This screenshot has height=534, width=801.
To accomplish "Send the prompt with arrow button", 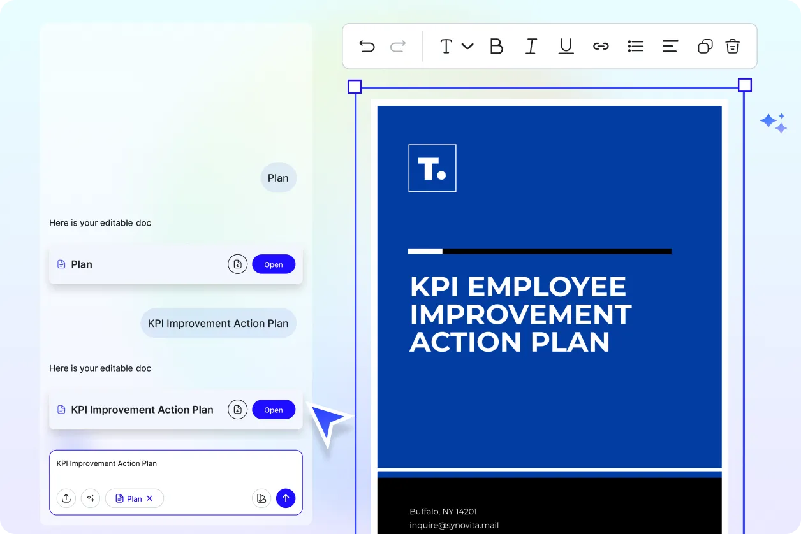I will [286, 498].
